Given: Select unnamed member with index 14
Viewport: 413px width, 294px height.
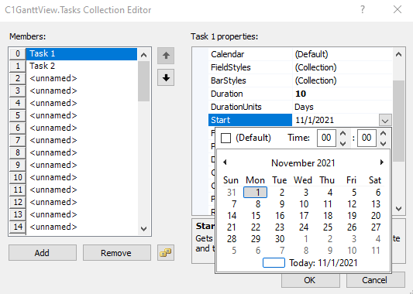Looking at the screenshot, I should [81, 227].
